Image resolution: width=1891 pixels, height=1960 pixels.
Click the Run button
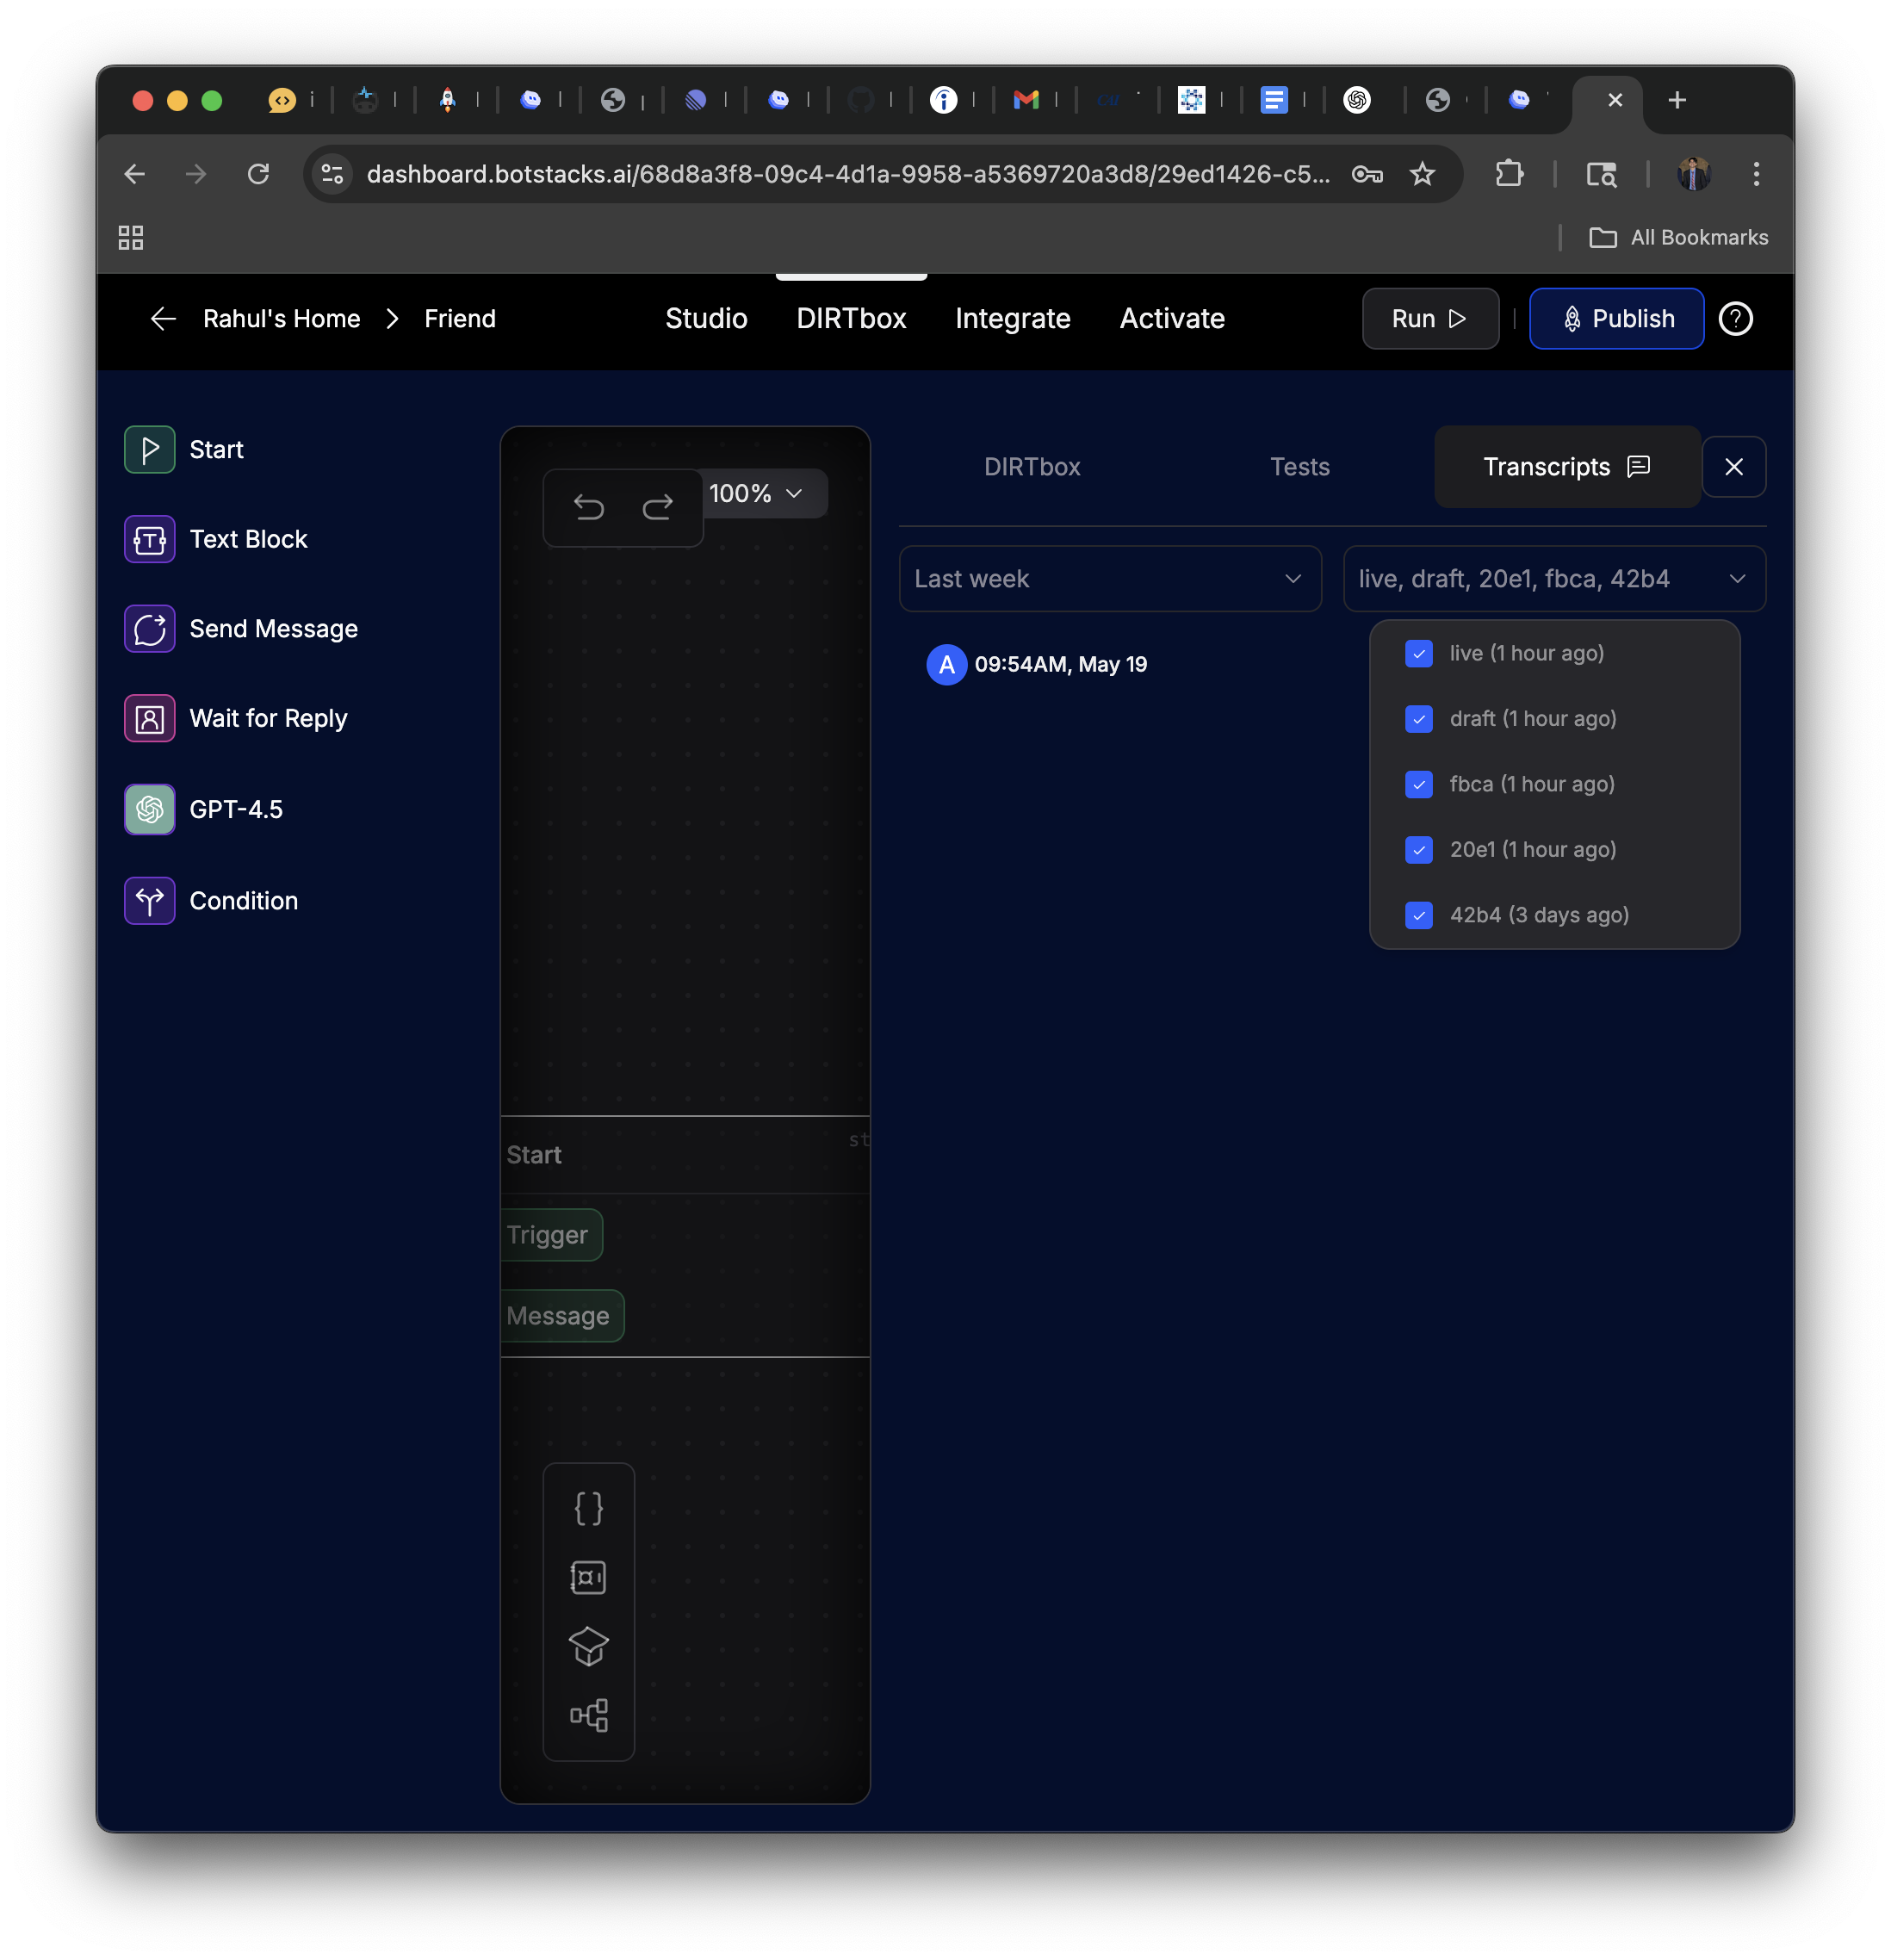click(x=1430, y=318)
